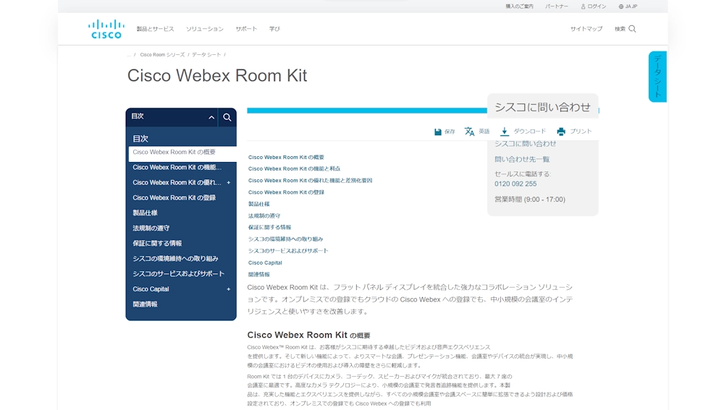Click the login (ログイン) user icon
Image resolution: width=724 pixels, height=410 pixels.
click(x=582, y=7)
